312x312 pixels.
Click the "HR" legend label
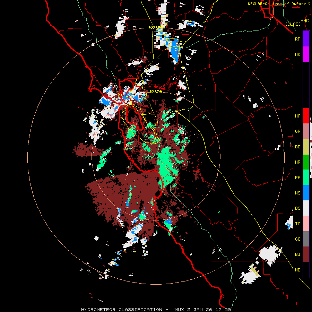297,162
